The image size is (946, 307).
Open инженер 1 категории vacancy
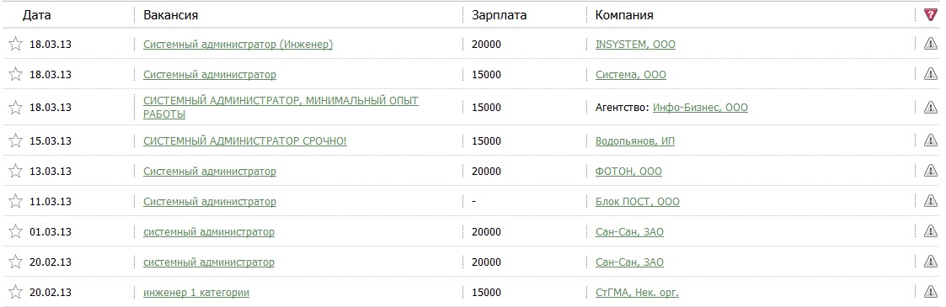[x=196, y=293]
